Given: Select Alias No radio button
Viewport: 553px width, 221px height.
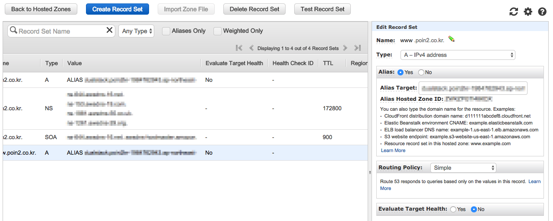Looking at the screenshot, I should [421, 72].
